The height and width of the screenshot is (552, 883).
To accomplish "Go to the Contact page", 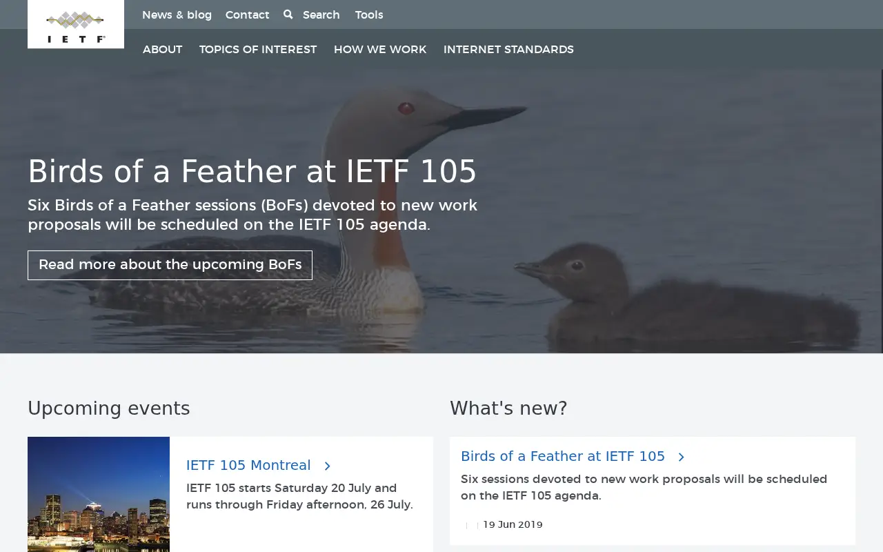I will point(247,14).
